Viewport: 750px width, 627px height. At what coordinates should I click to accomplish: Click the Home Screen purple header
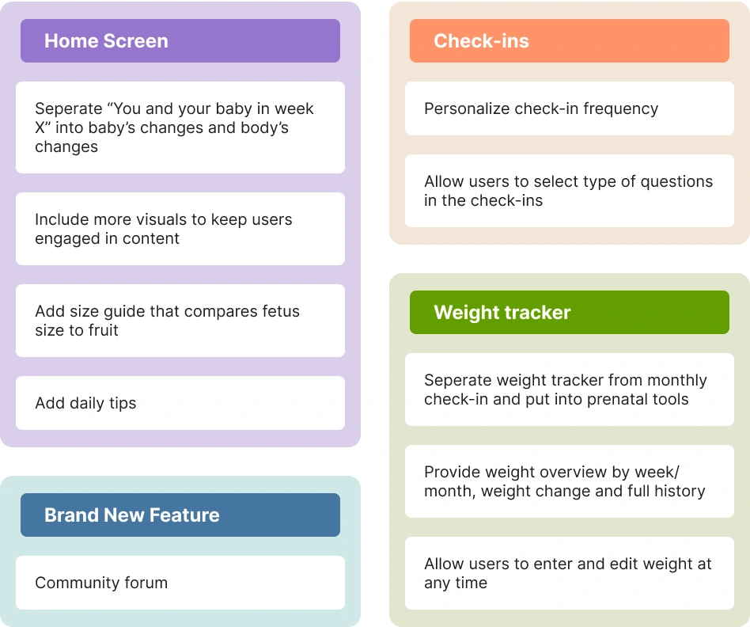click(180, 40)
